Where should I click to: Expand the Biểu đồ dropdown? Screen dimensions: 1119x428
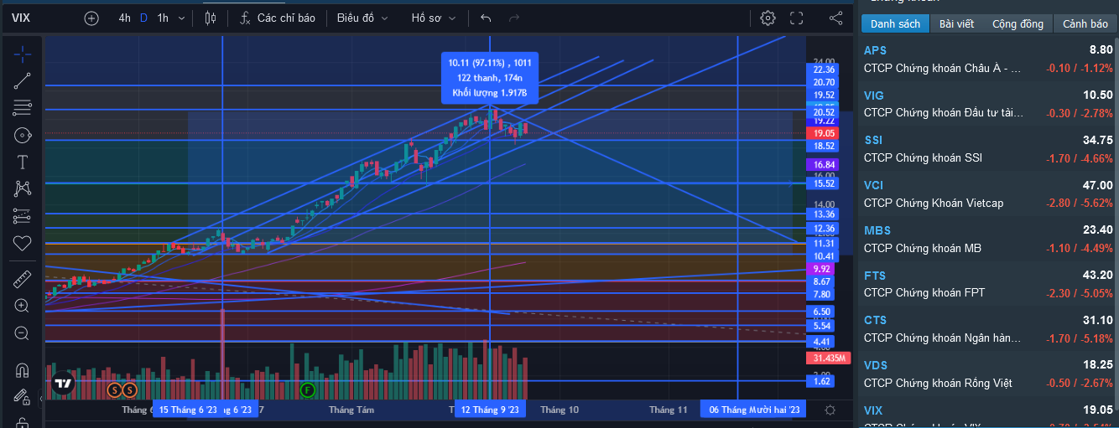tap(362, 18)
